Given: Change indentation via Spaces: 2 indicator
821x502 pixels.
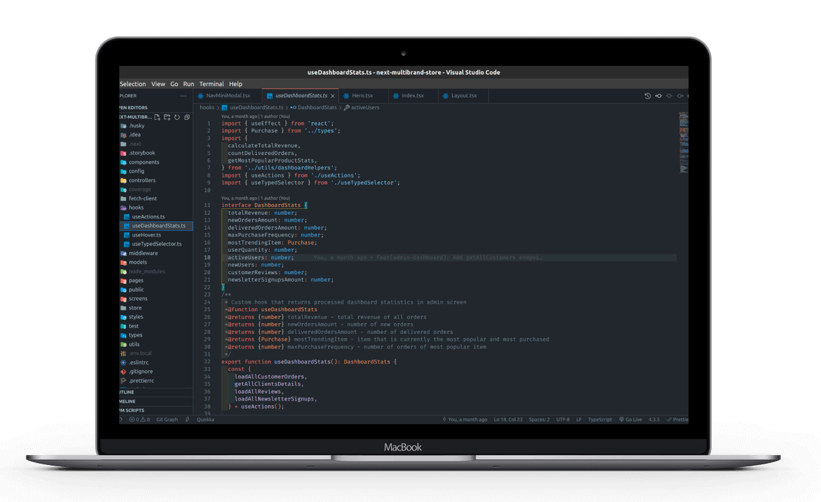Looking at the screenshot, I should (539, 419).
